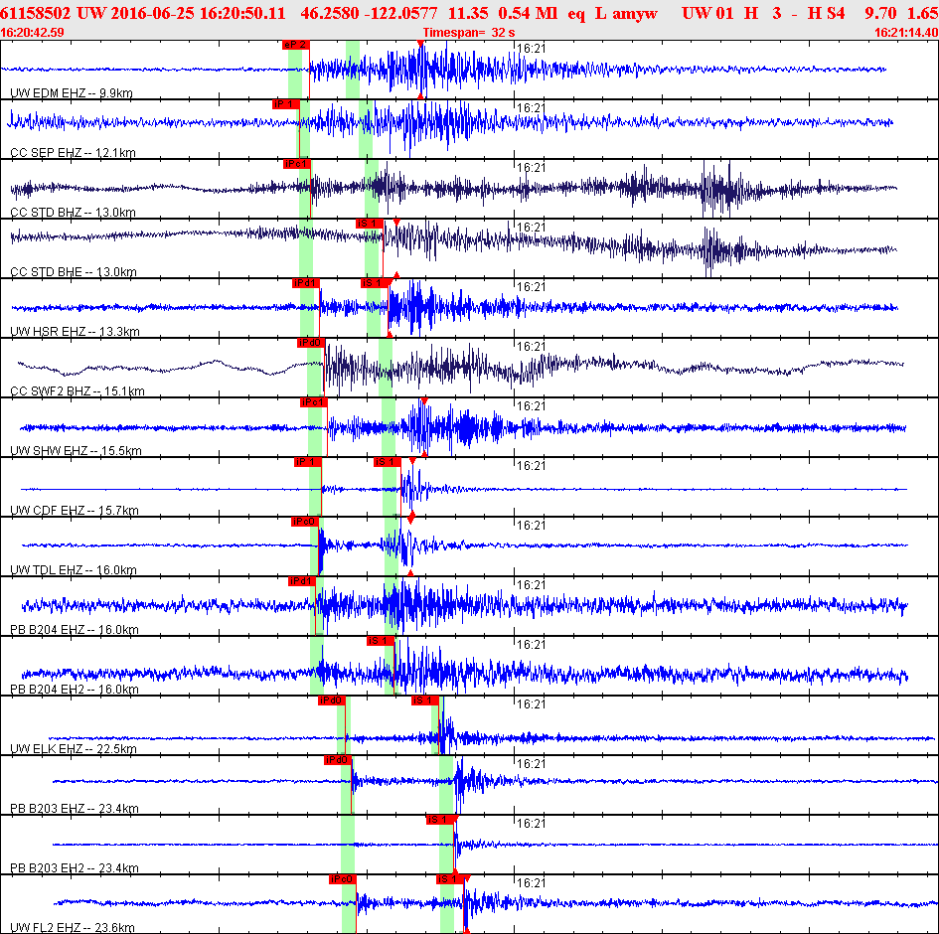Click the iPc0 pick flag on TDL trace
This screenshot has width=939, height=934.
(305, 522)
